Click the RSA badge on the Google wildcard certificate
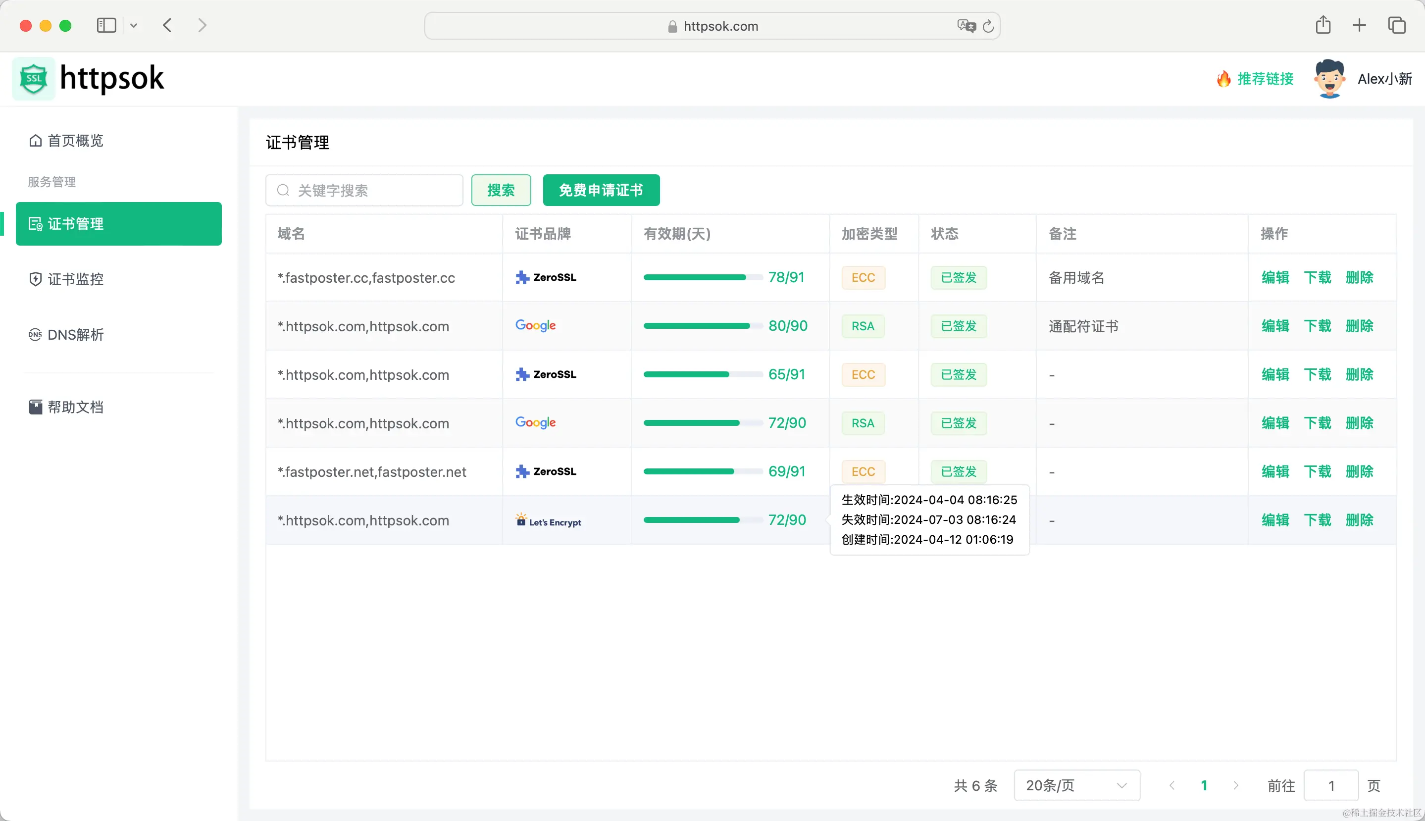Screen dimensions: 1425x821 (x=863, y=326)
